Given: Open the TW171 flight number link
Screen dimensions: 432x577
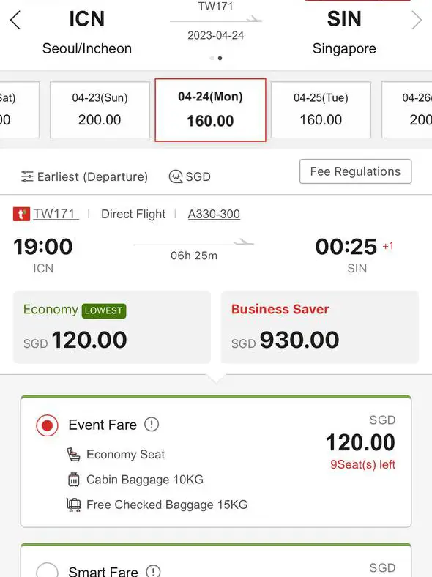Looking at the screenshot, I should click(x=56, y=214).
